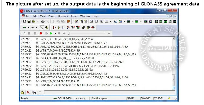This screenshot has width=204, height=105.
Task: Open the Help menu
Action: click(95, 16)
